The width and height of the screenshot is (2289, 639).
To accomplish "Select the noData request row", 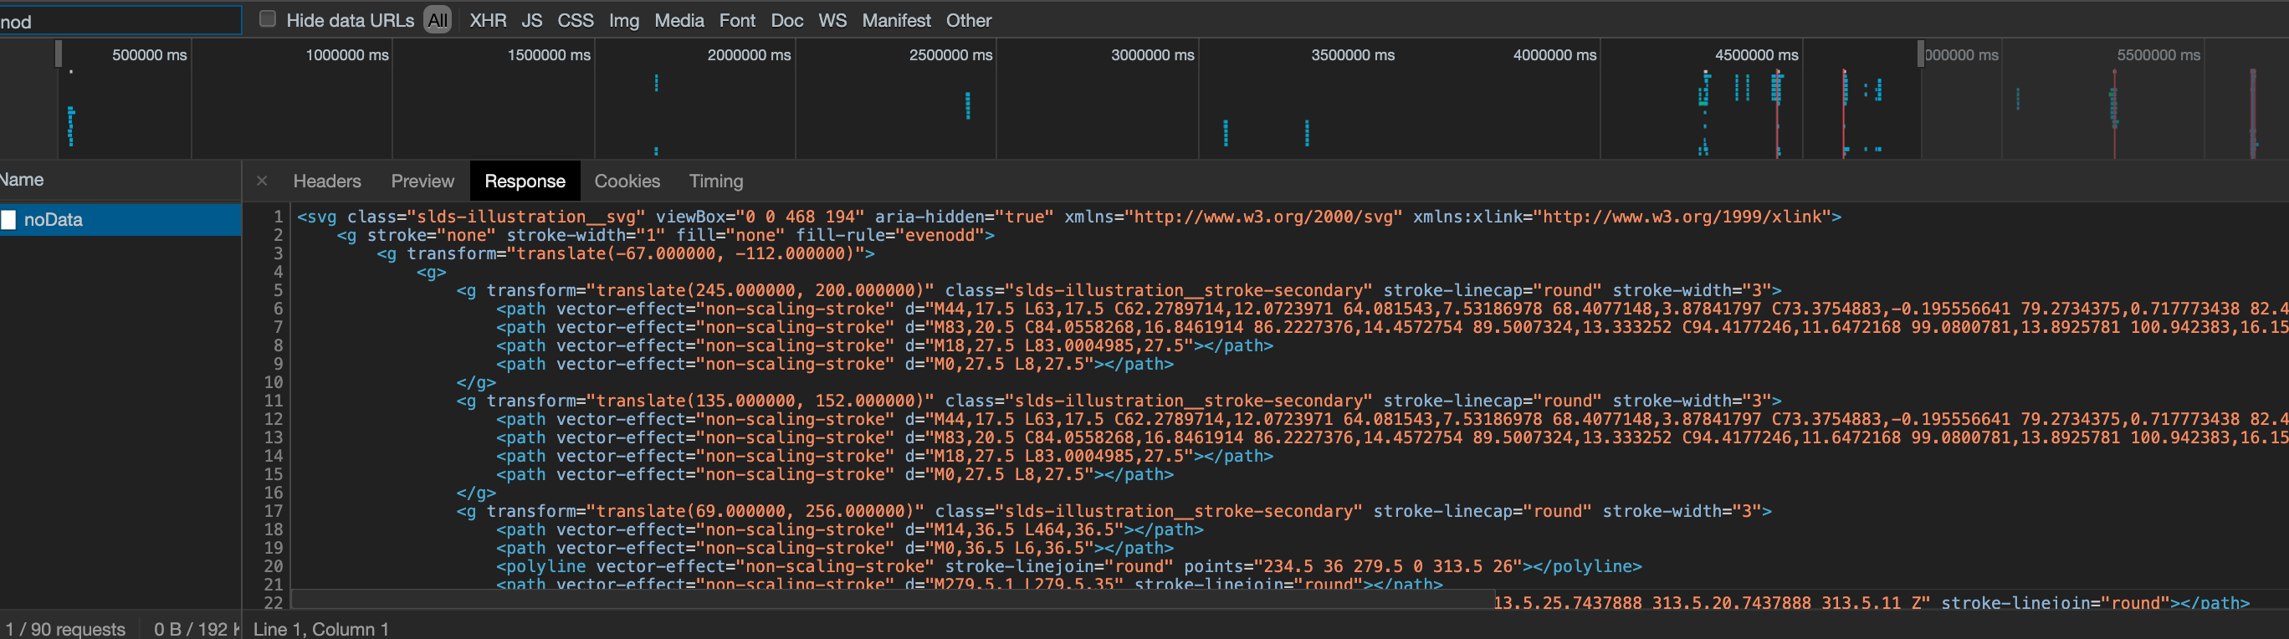I will pos(120,219).
